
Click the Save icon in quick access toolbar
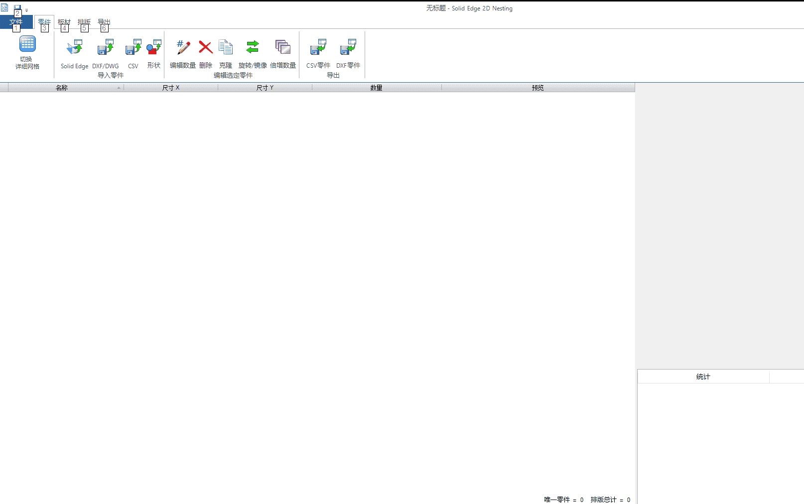[17, 8]
